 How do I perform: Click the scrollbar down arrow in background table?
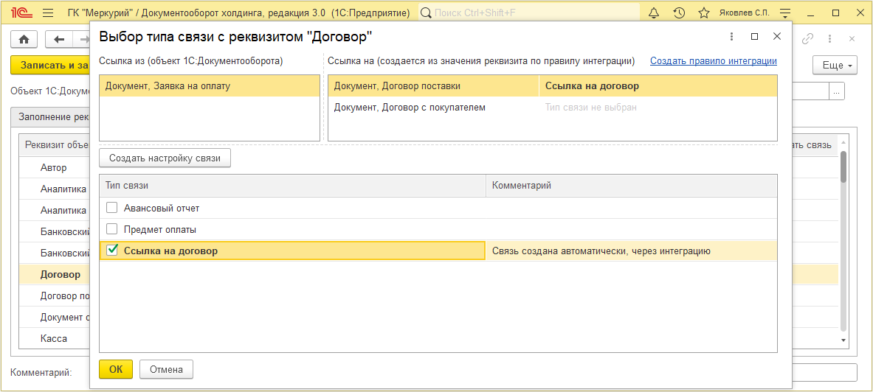point(843,340)
